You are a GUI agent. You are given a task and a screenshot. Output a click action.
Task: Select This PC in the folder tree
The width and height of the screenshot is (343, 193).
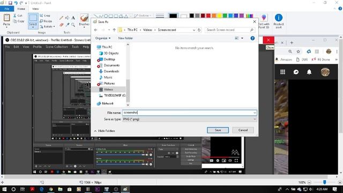[107, 47]
